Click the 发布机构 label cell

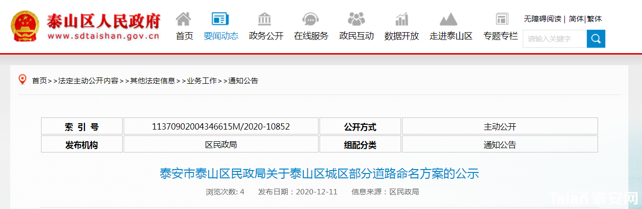pos(82,144)
